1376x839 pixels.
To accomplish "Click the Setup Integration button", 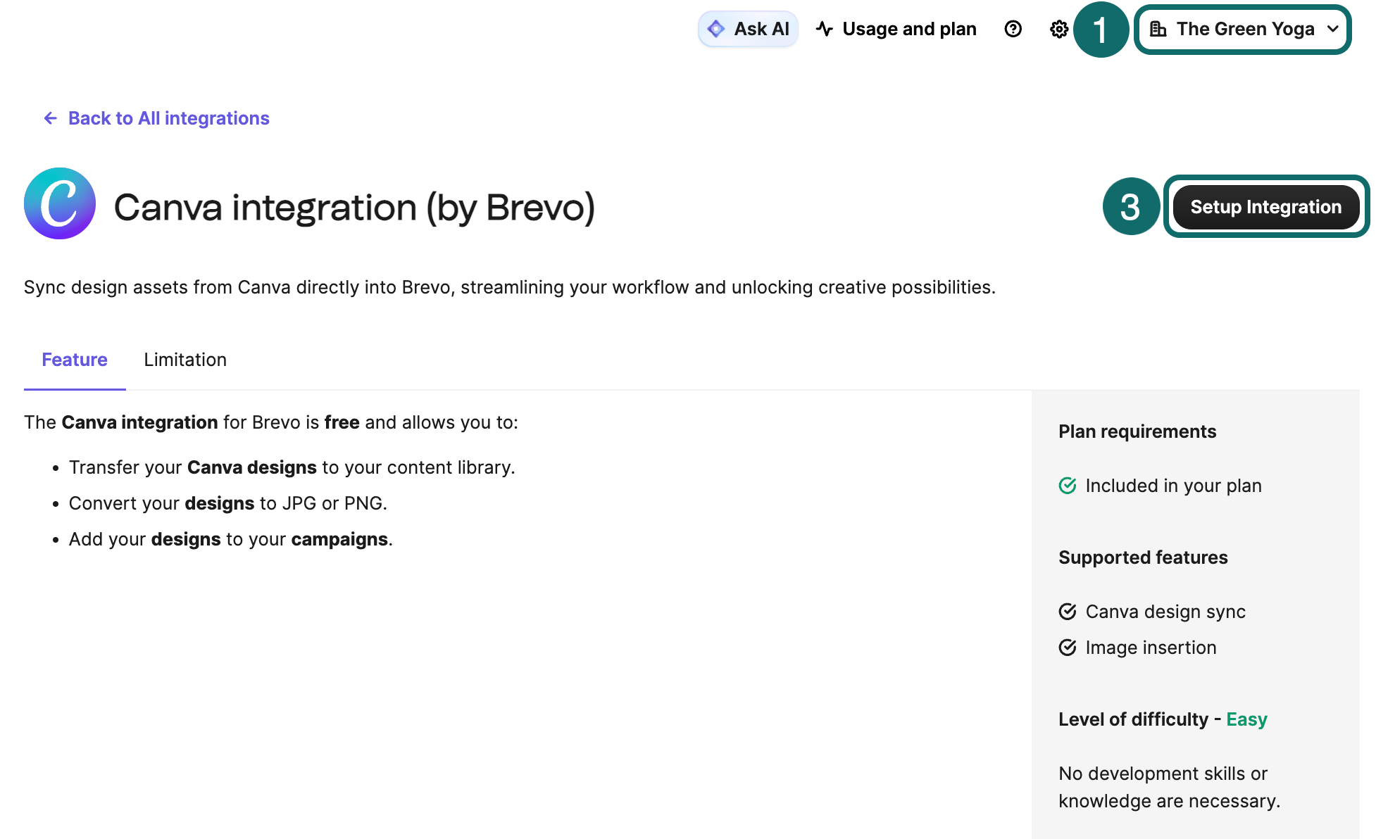I will click(1265, 206).
